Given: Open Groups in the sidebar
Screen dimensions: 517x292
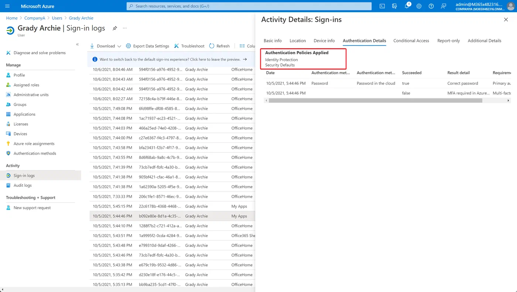Looking at the screenshot, I should click(x=20, y=105).
